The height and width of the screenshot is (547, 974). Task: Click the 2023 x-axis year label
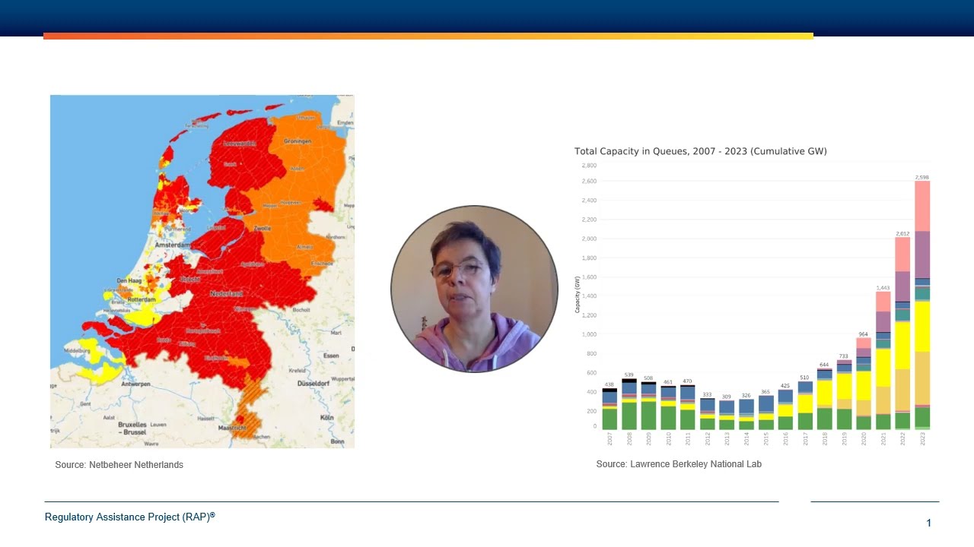(x=922, y=439)
